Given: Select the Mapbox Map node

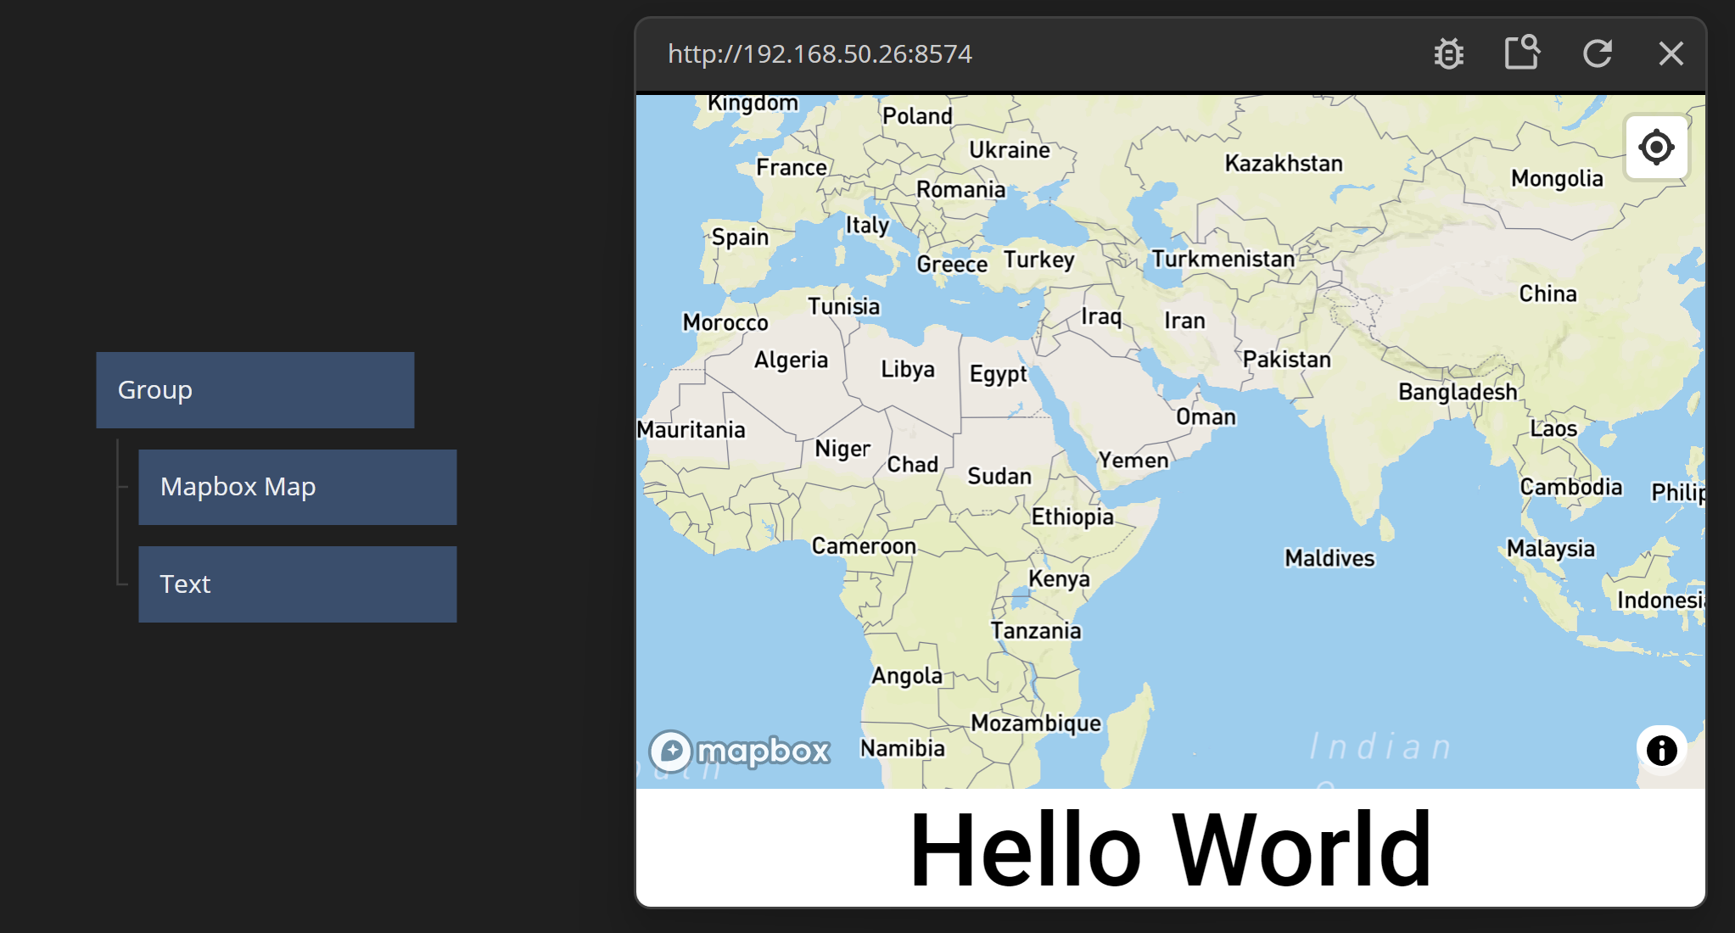Looking at the screenshot, I should click(297, 487).
